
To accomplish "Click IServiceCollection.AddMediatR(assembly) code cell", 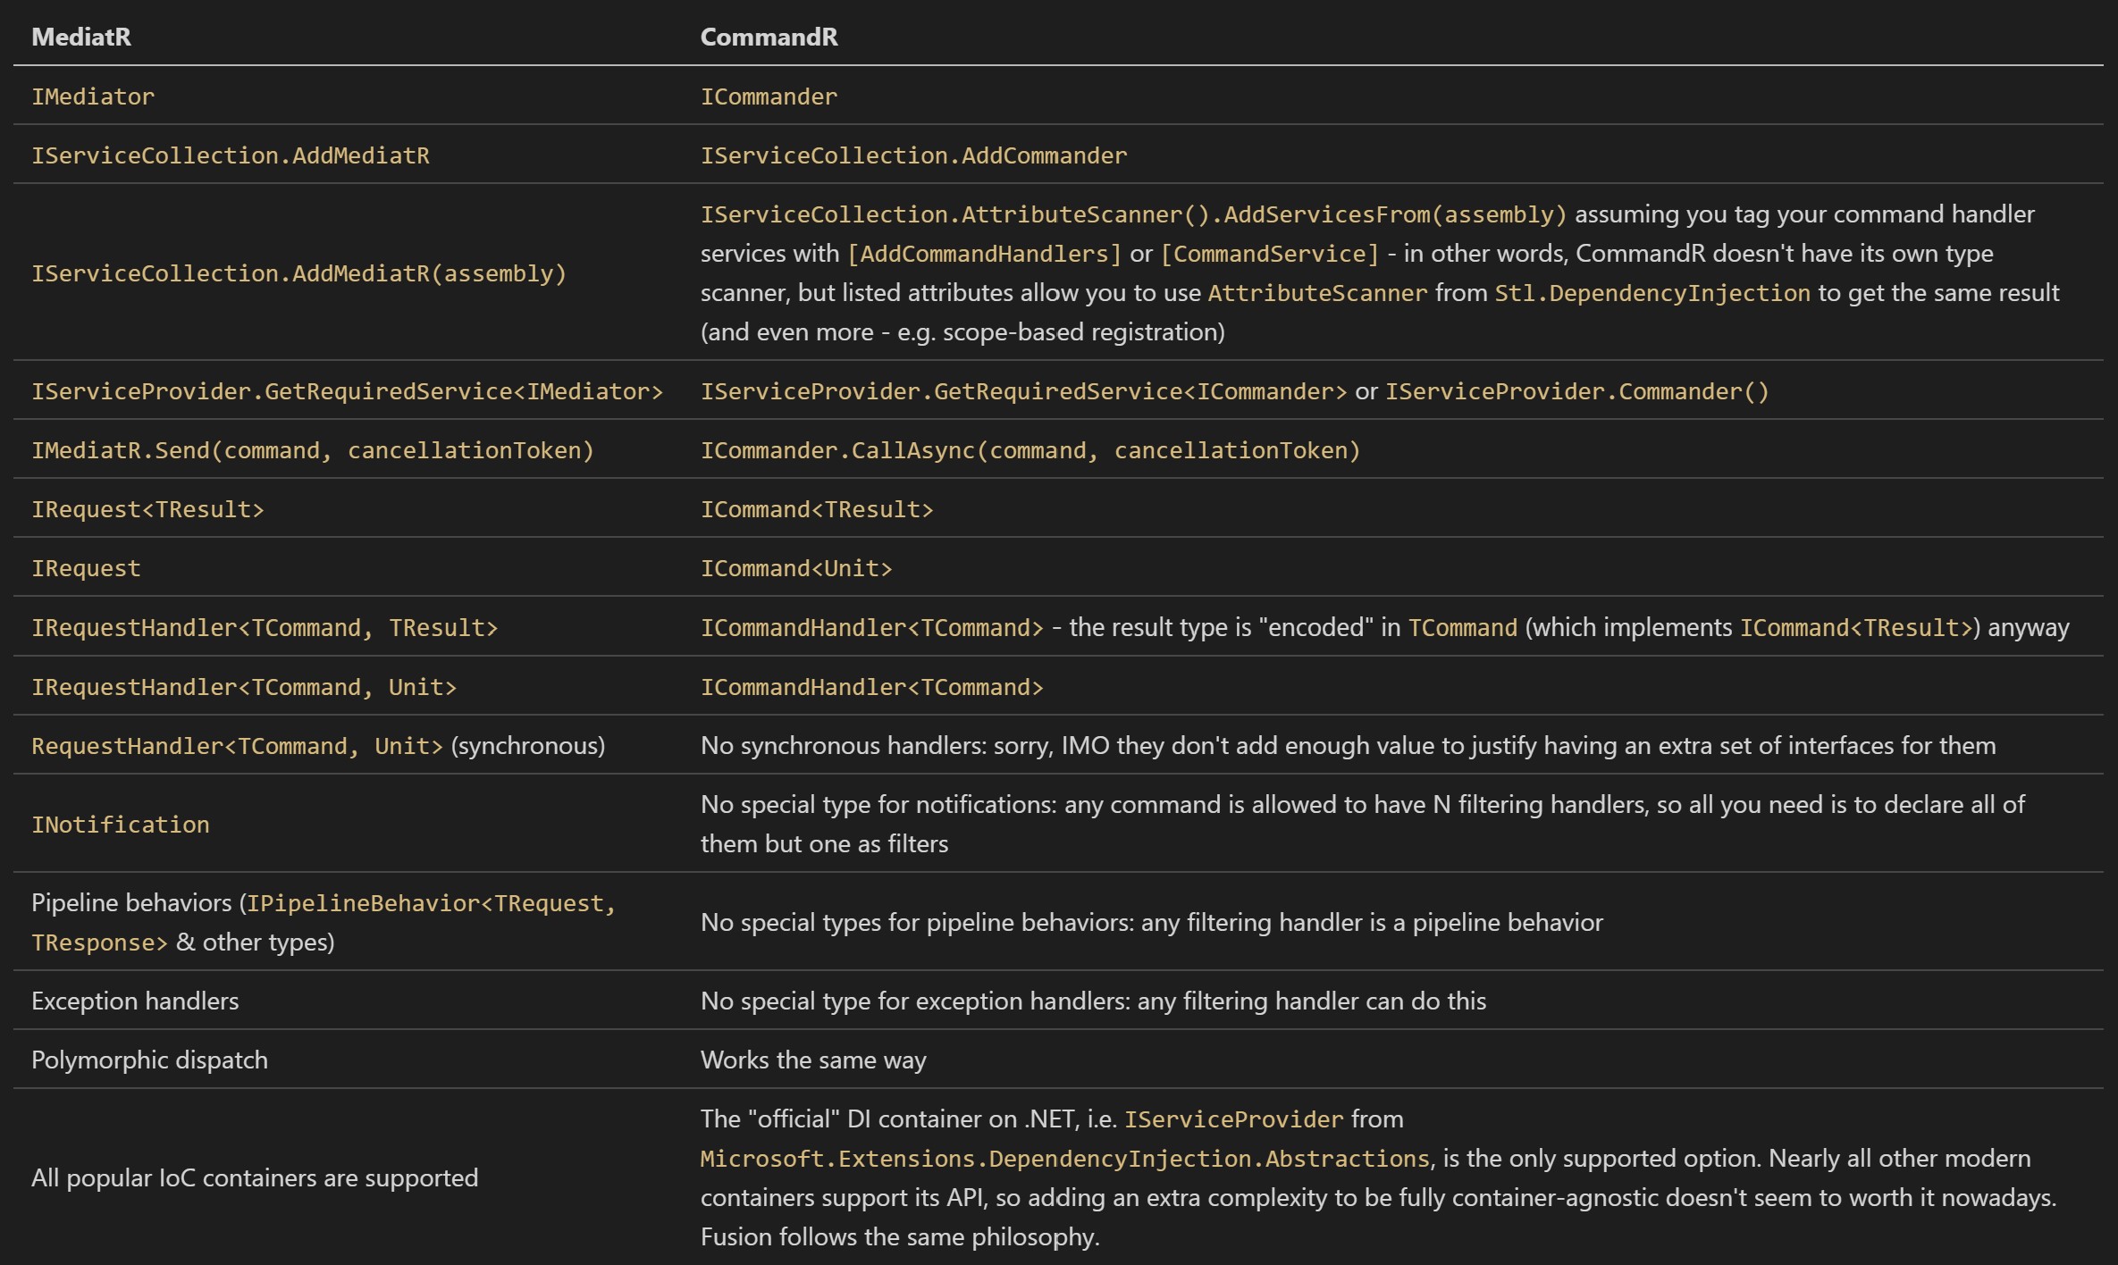I will (x=298, y=273).
